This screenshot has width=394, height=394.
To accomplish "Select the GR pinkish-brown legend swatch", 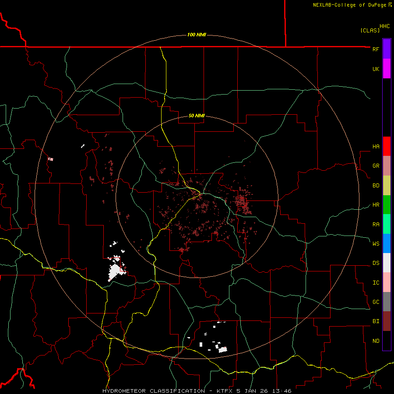I will 387,166.
